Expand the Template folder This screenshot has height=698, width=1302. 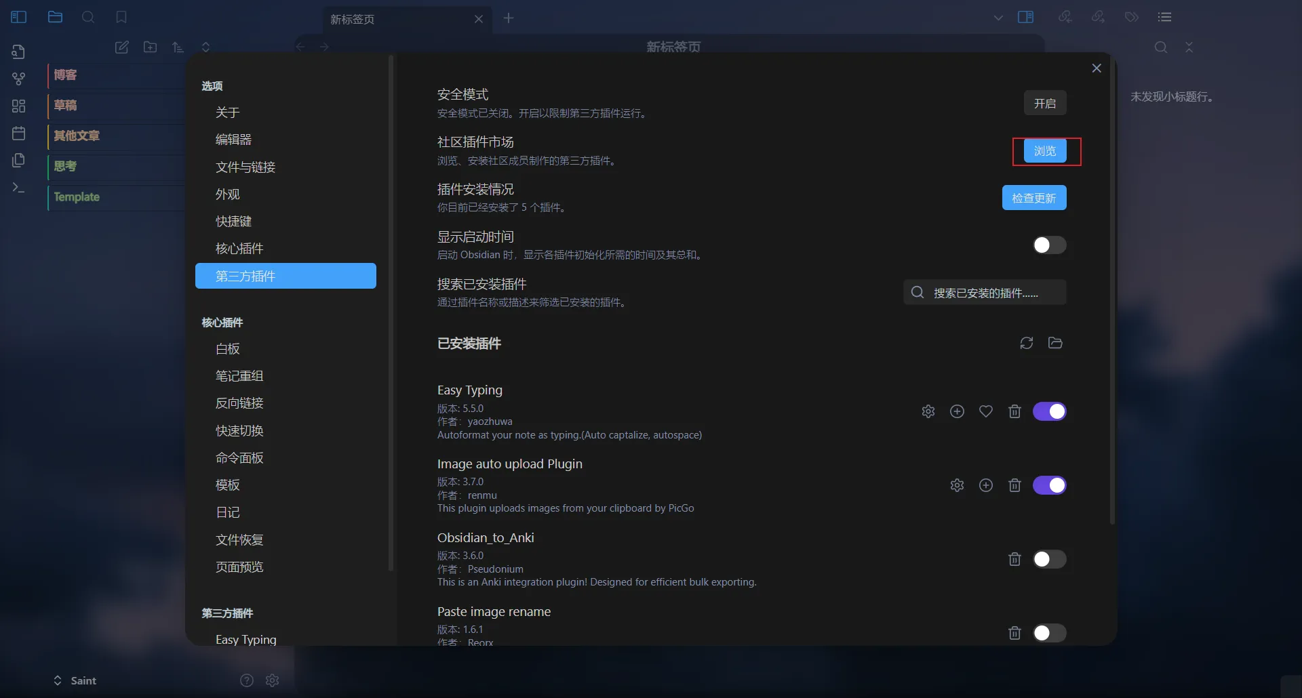coord(117,197)
